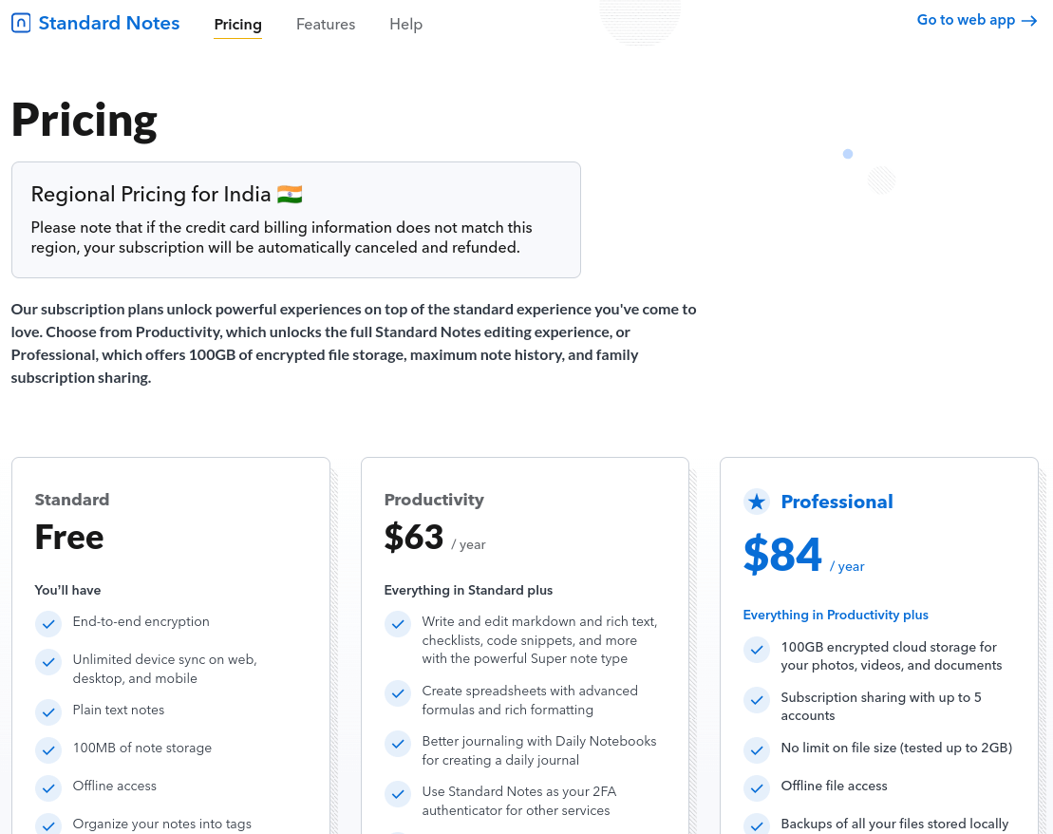Click the Go to web app link
Viewport: 1053px width, 834px height.
click(x=966, y=19)
